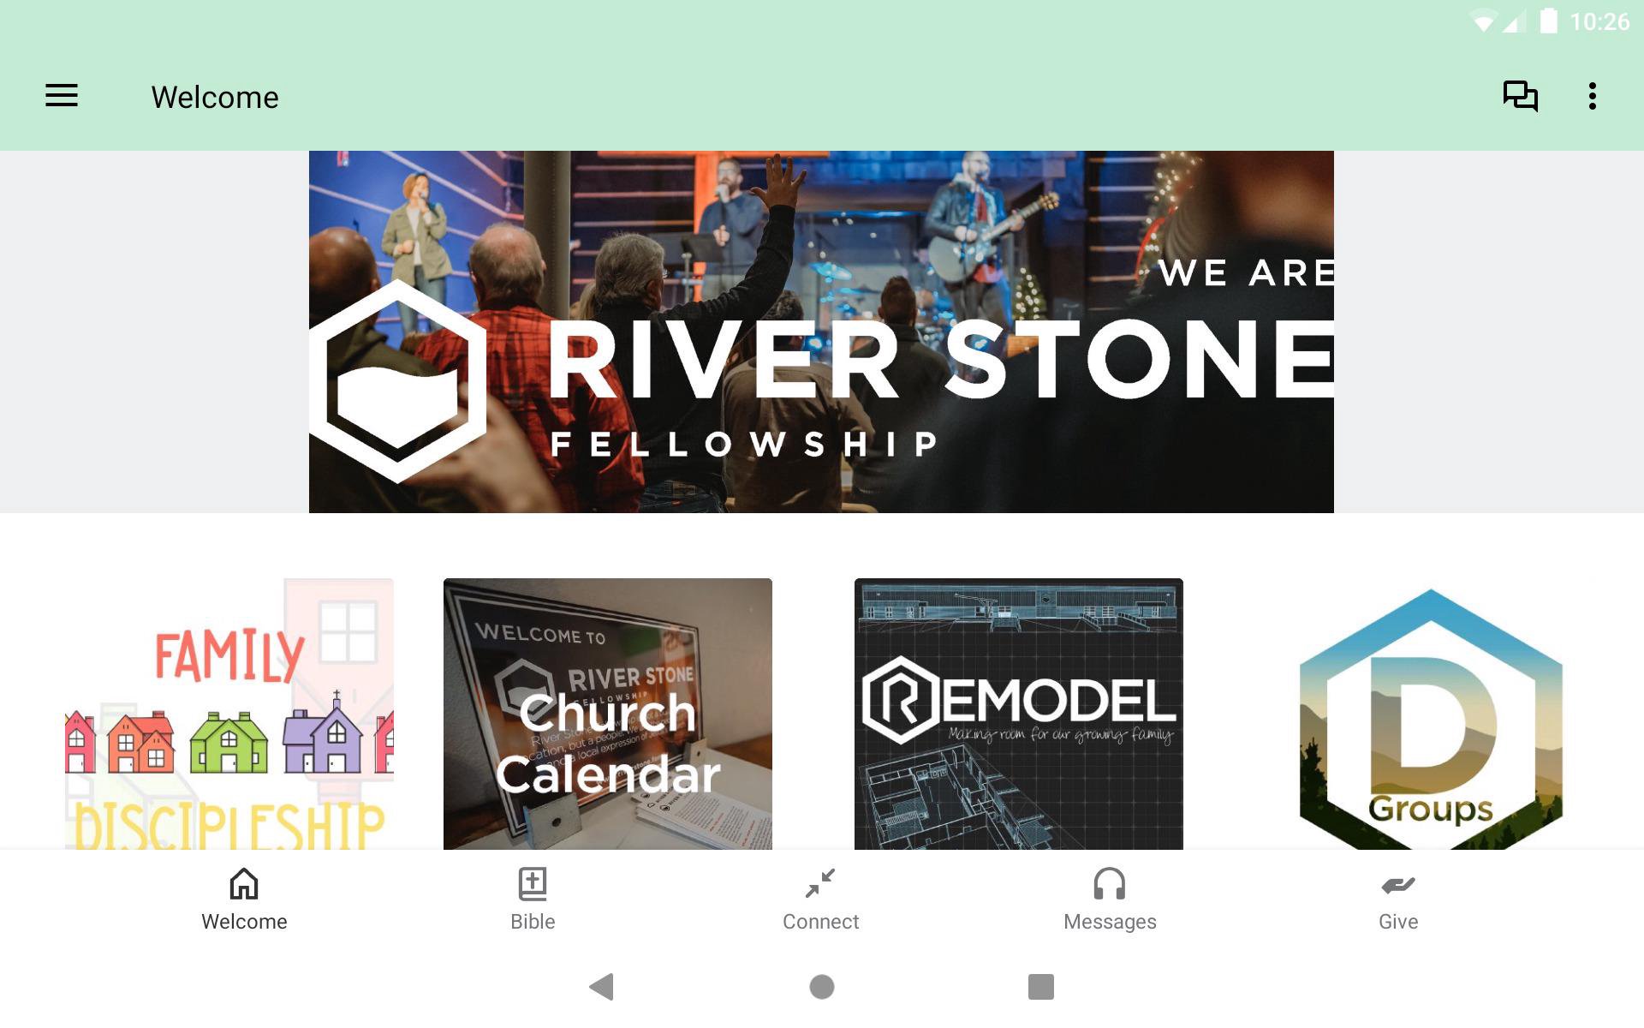The width and height of the screenshot is (1644, 1028).
Task: Open the Messages headphones icon
Action: (1110, 883)
